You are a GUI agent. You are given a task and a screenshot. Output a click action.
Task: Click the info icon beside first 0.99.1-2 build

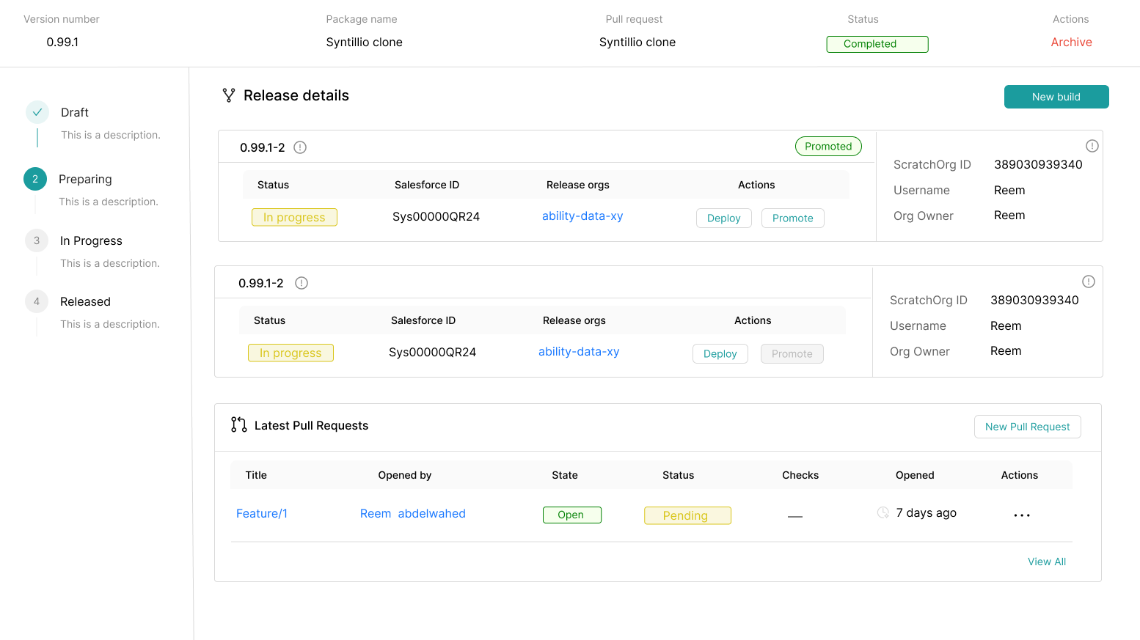click(300, 147)
